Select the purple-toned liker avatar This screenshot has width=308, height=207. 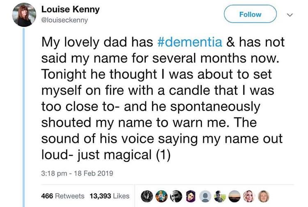(190, 196)
